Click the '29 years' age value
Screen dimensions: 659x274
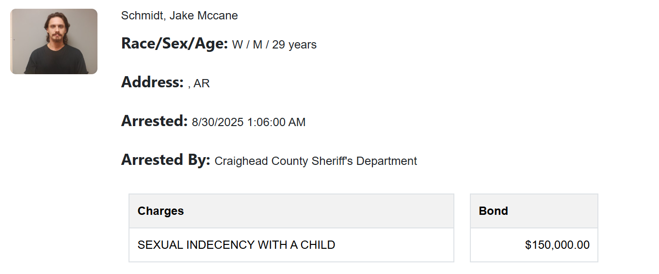tap(294, 45)
